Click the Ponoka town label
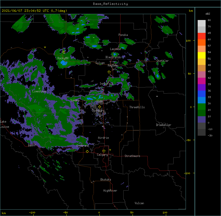221x216 pixels. pos(123,35)
